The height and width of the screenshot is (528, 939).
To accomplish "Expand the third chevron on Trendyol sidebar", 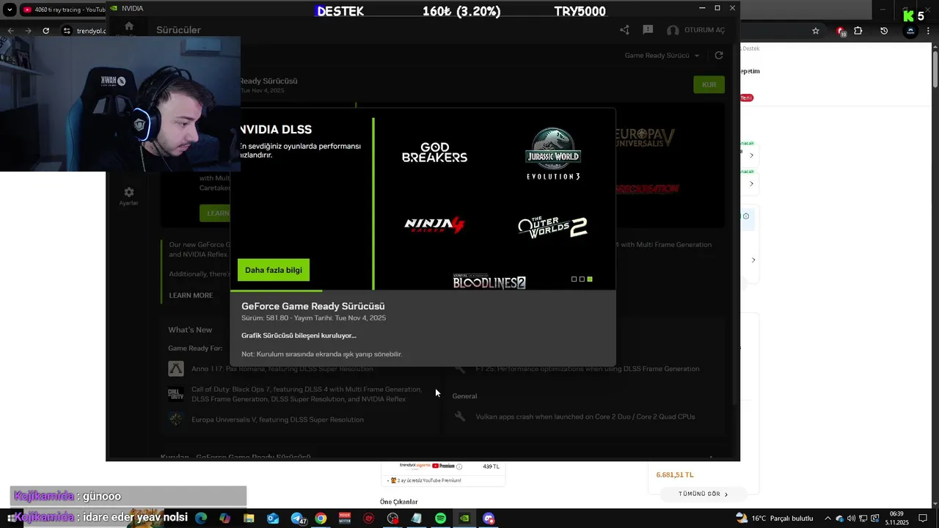I will point(753,260).
